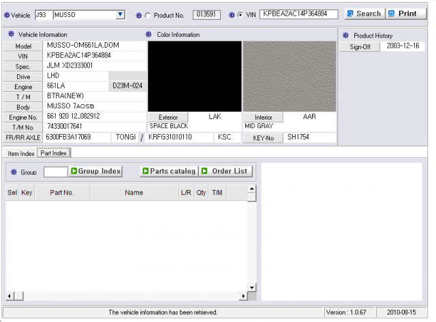Open the MUSSO vehicle dropdown
This screenshot has height=322, width=436.
(x=120, y=15)
